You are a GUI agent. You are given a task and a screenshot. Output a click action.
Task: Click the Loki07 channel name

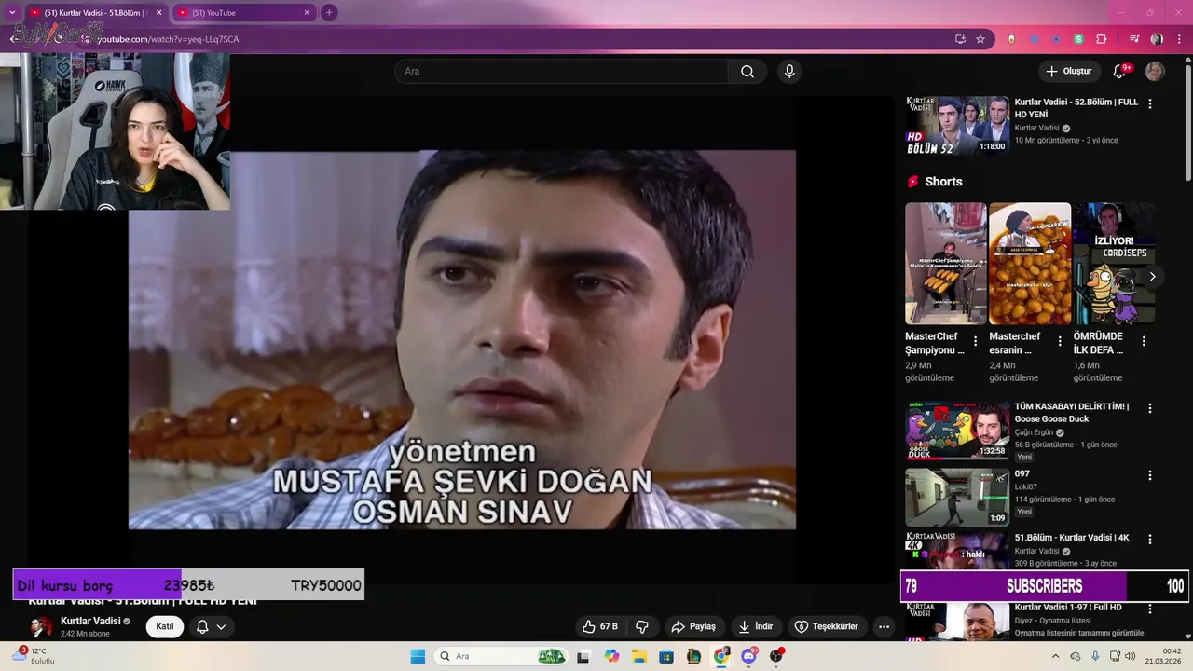[1026, 486]
